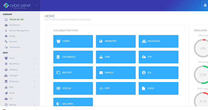Click the laptop icon beside IP address
Image resolution: width=208 pixels, height=110 pixels.
tap(6, 19)
